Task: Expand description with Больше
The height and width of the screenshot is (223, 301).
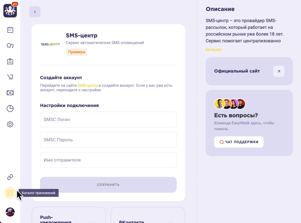Action: coord(214,50)
